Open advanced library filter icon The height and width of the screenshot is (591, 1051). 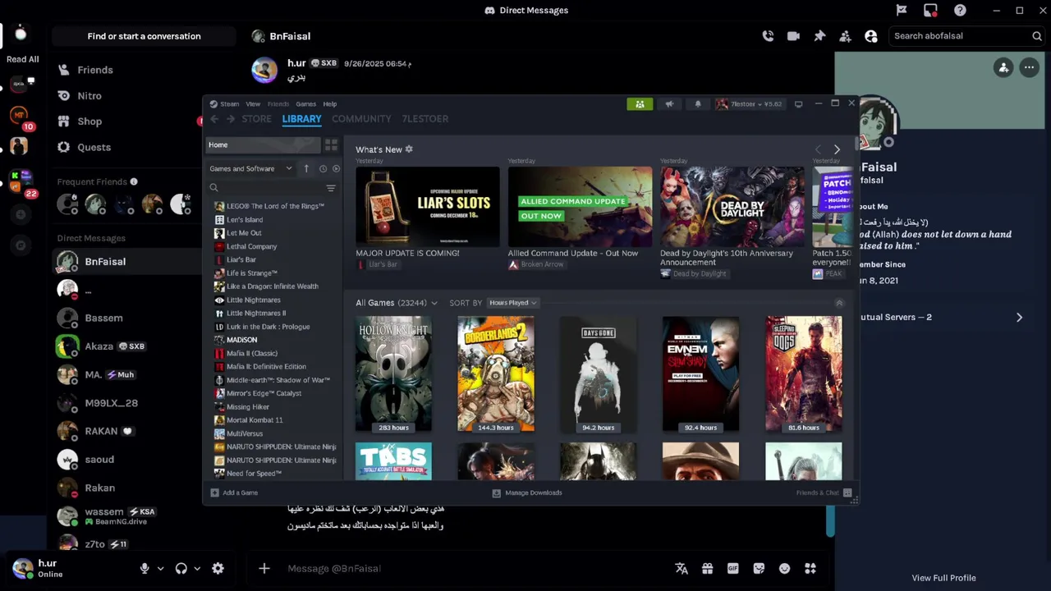pyautogui.click(x=331, y=188)
